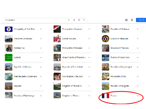Click the Sealand flag thumbnail

tap(57, 29)
